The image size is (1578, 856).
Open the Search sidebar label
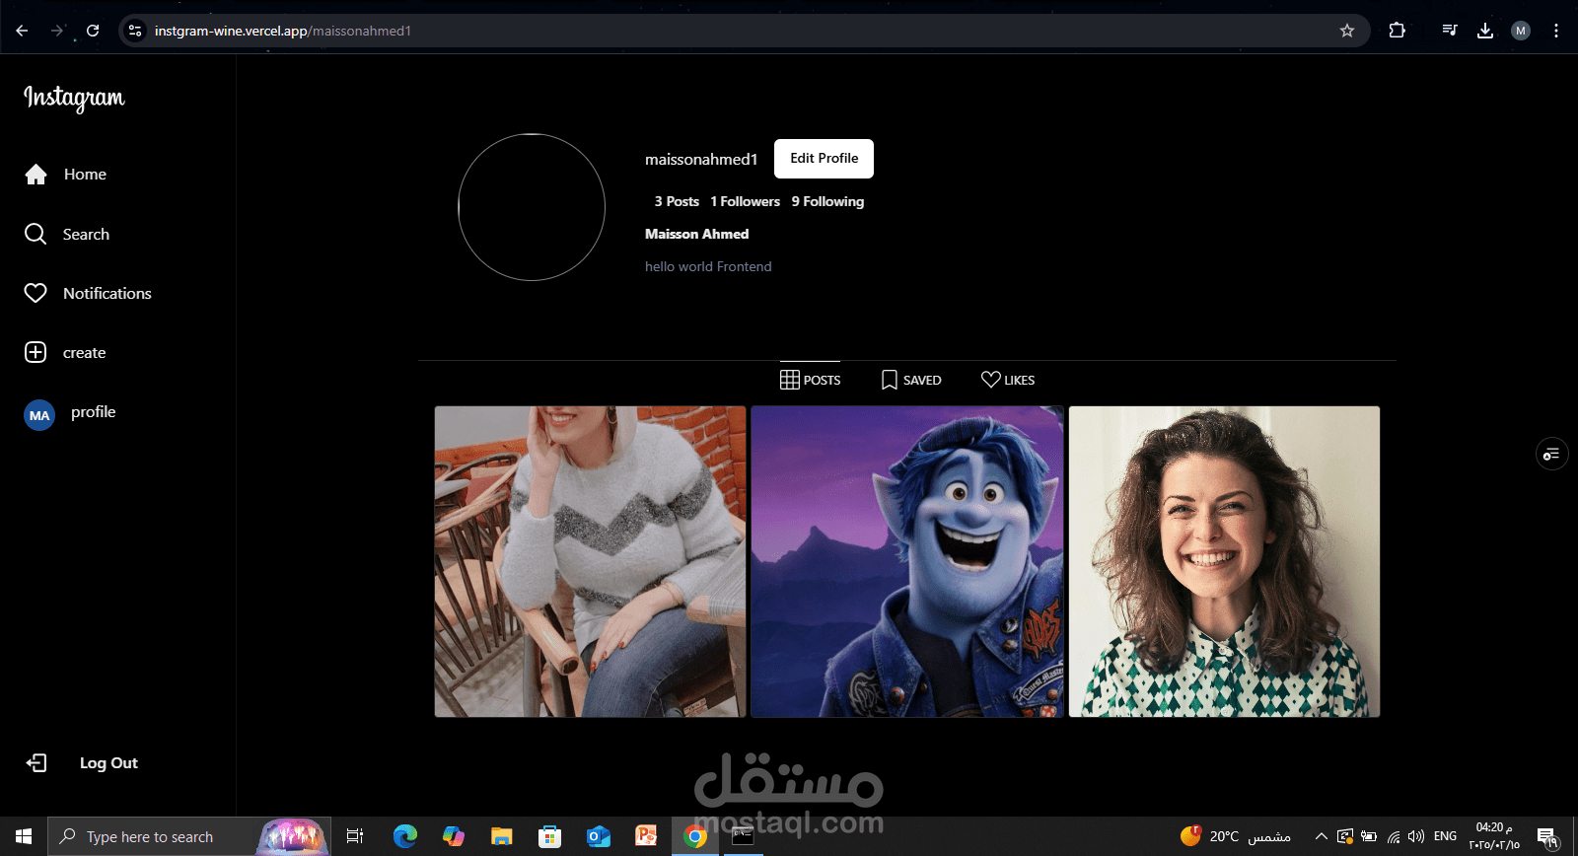[86, 235]
